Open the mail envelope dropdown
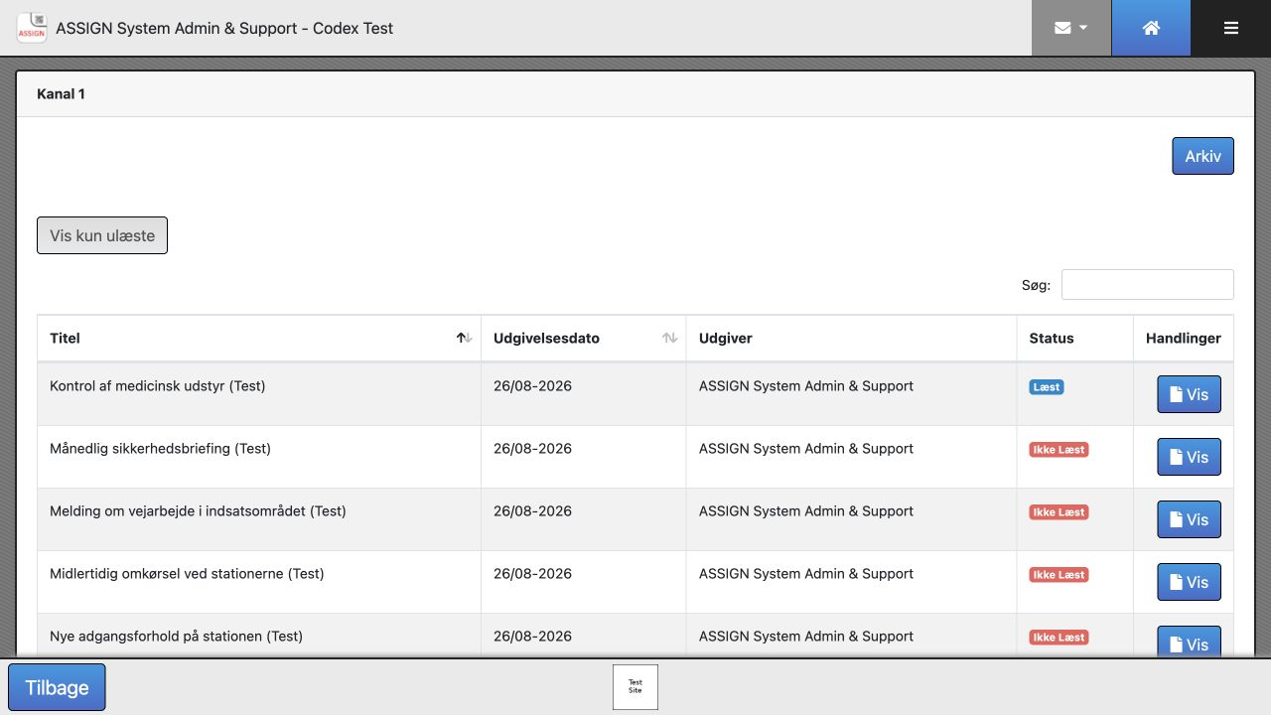Screen dimensions: 1271x715 click(x=1070, y=28)
